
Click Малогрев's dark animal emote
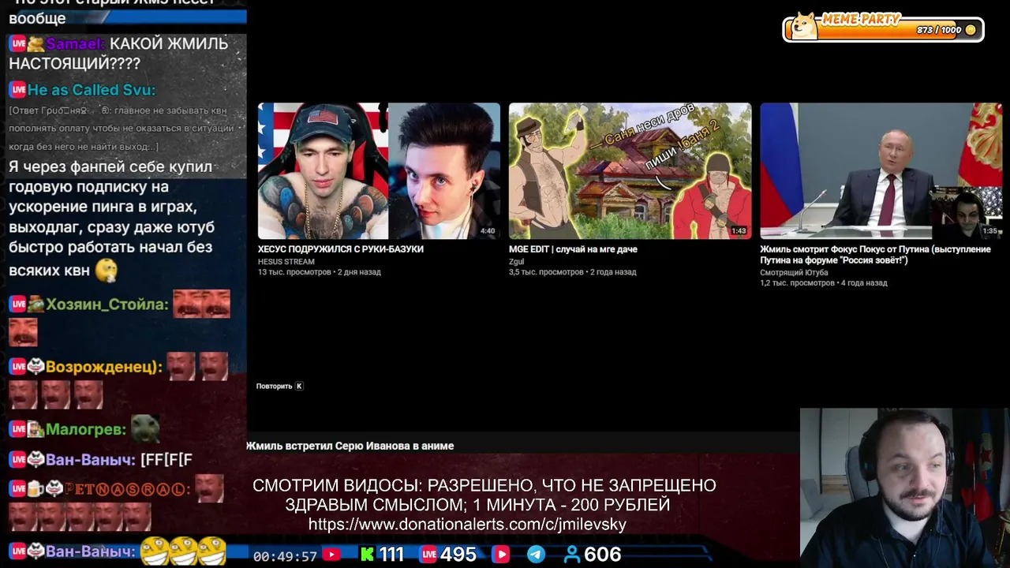[145, 428]
